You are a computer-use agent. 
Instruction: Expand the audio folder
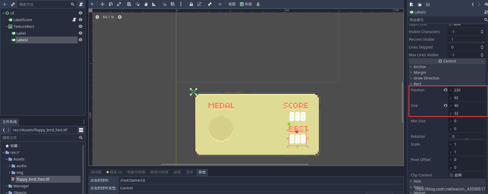click(10, 166)
